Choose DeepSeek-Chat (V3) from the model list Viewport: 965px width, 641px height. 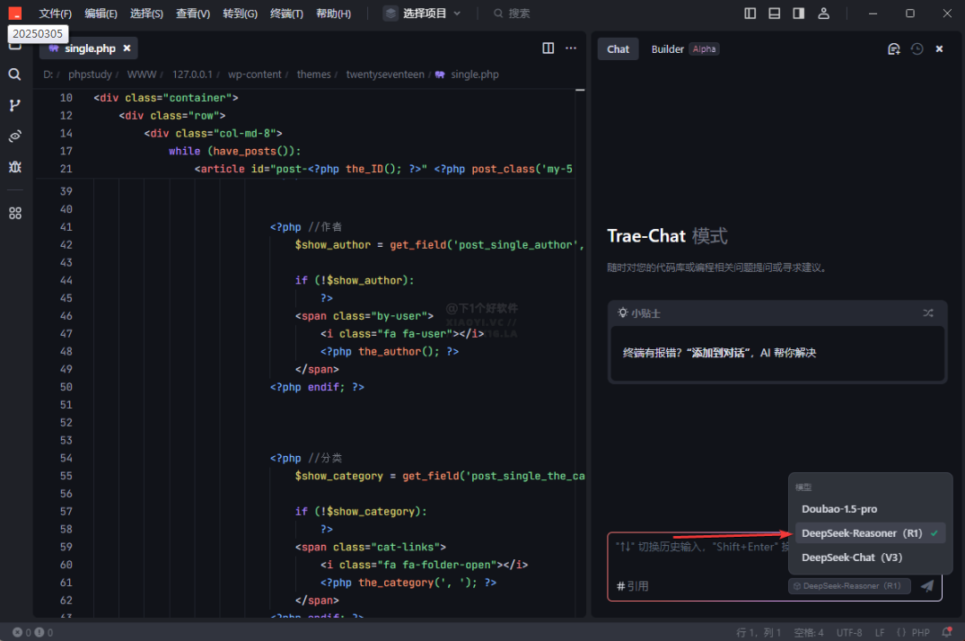click(x=852, y=558)
